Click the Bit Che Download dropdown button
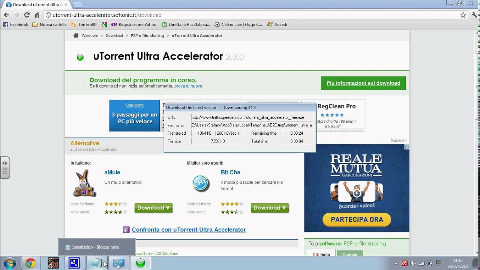The height and width of the screenshot is (270, 480). (270, 208)
